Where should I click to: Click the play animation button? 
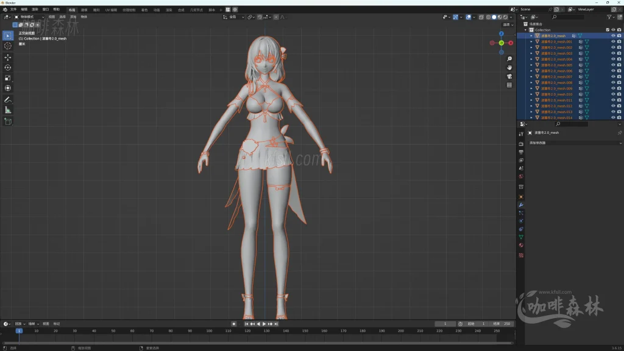[264, 324]
